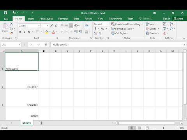Select the Sheet1 tab

[x=26, y=123]
